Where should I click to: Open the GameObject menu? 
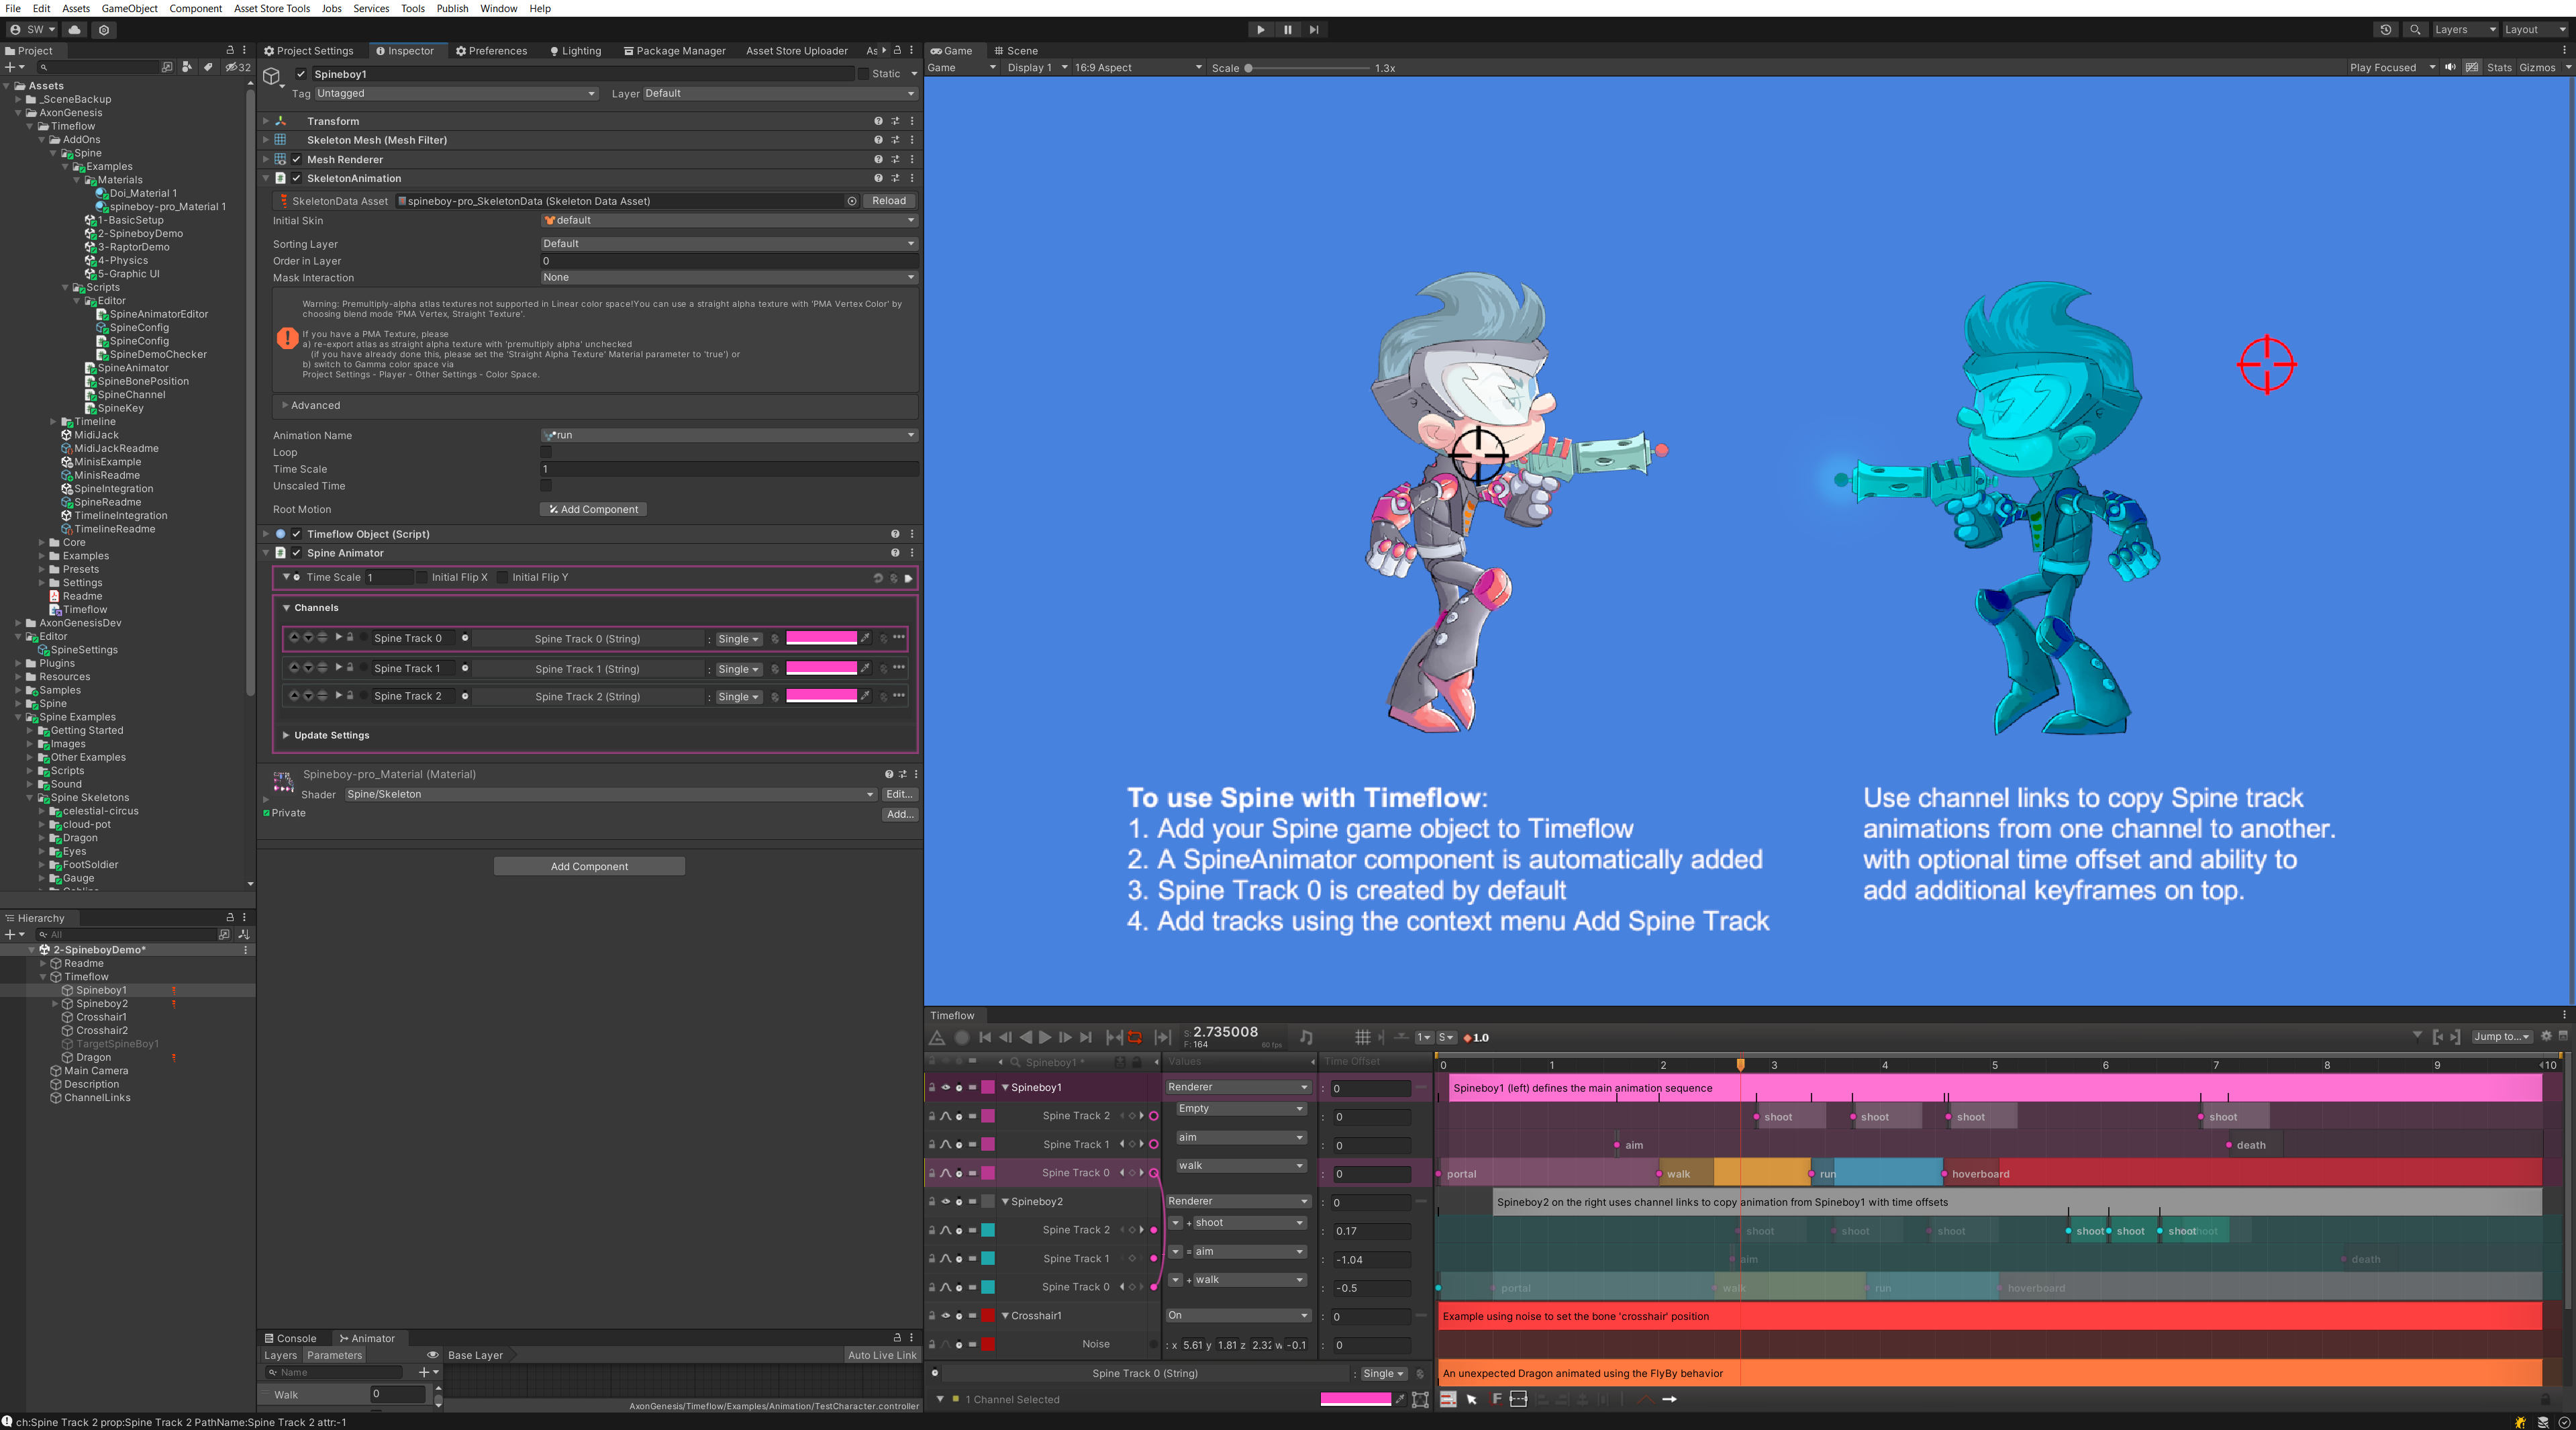click(129, 8)
